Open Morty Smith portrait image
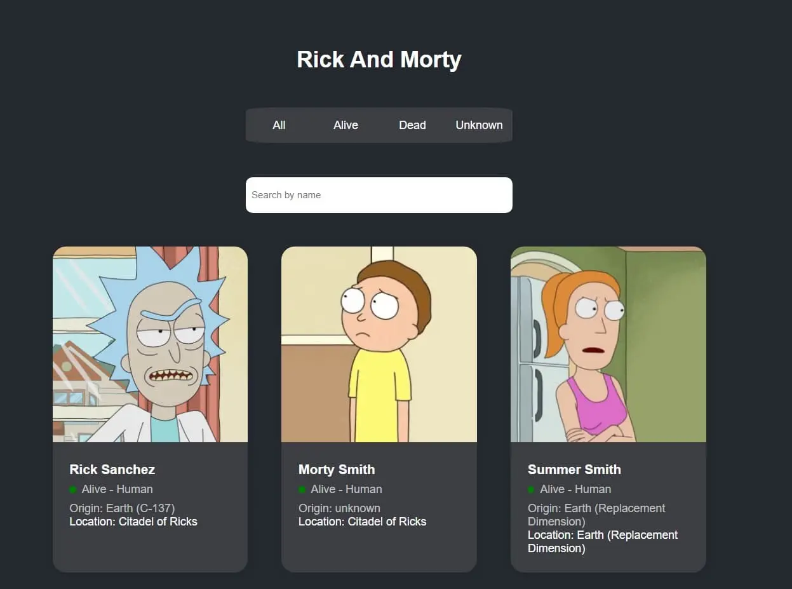Screen dimensions: 792x589 click(379, 344)
